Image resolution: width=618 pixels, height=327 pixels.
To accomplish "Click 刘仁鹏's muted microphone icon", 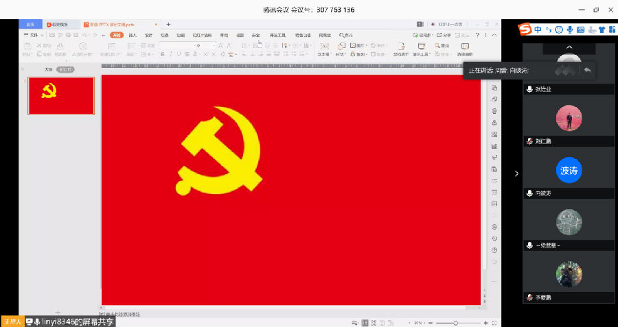I will [x=529, y=141].
